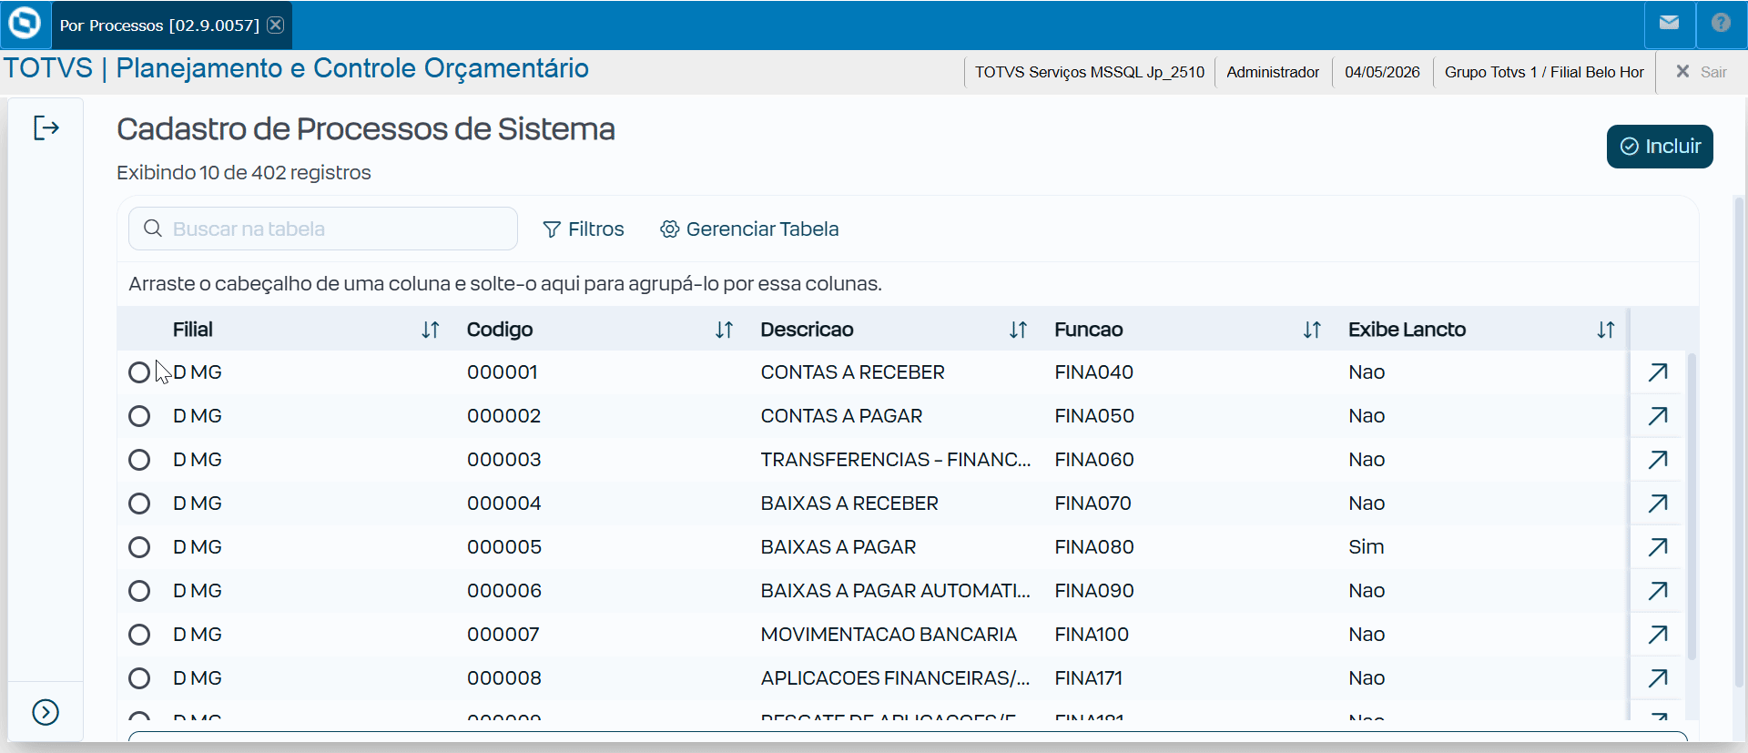Open details arrow for CONTAS A RECEBER row
This screenshot has height=753, width=1748.
1658,372
